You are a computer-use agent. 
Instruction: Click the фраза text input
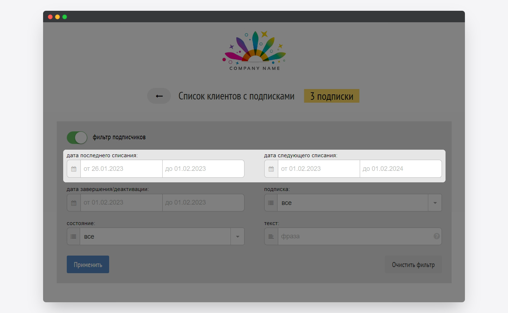(355, 237)
